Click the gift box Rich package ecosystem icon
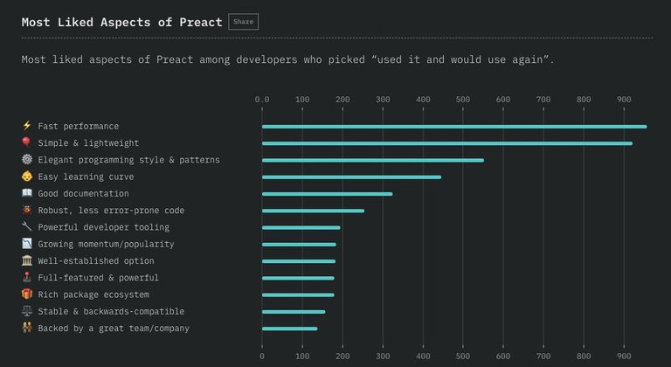This screenshot has height=367, width=671. (27, 294)
